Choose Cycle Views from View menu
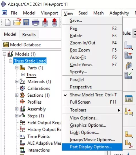This screenshot has height=155, width=136. pos(92,64)
